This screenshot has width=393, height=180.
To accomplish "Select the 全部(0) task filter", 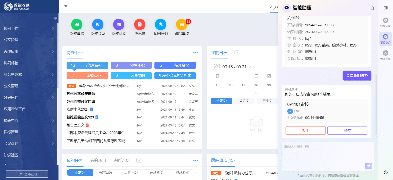I will (80, 173).
